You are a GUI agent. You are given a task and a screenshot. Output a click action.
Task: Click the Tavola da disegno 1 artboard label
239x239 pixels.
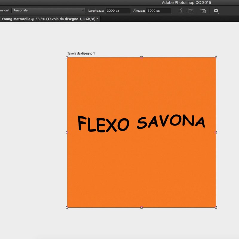[x=81, y=53]
